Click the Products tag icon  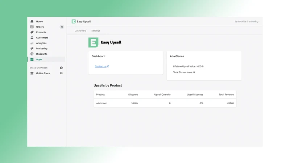[32, 32]
